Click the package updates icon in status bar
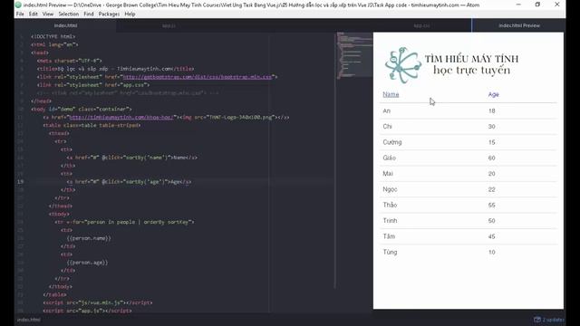 coord(537,320)
